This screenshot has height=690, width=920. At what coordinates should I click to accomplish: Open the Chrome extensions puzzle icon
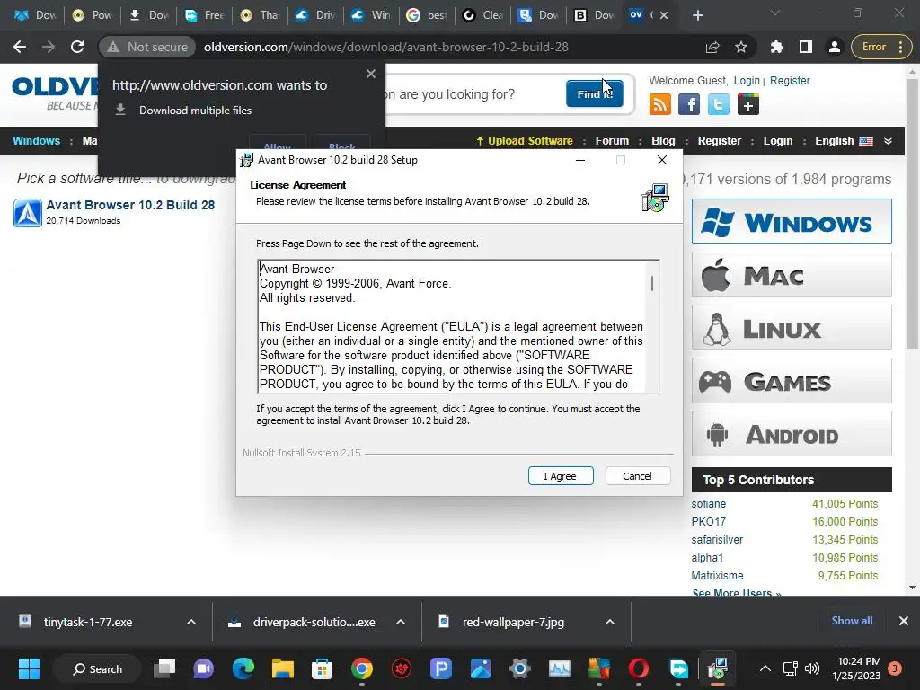click(777, 47)
